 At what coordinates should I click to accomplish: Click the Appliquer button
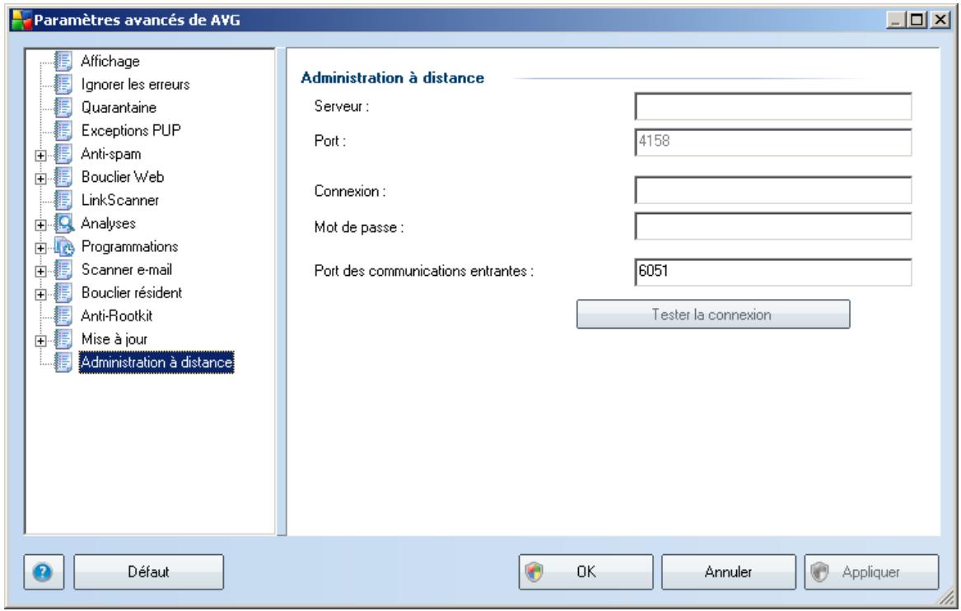pyautogui.click(x=871, y=572)
